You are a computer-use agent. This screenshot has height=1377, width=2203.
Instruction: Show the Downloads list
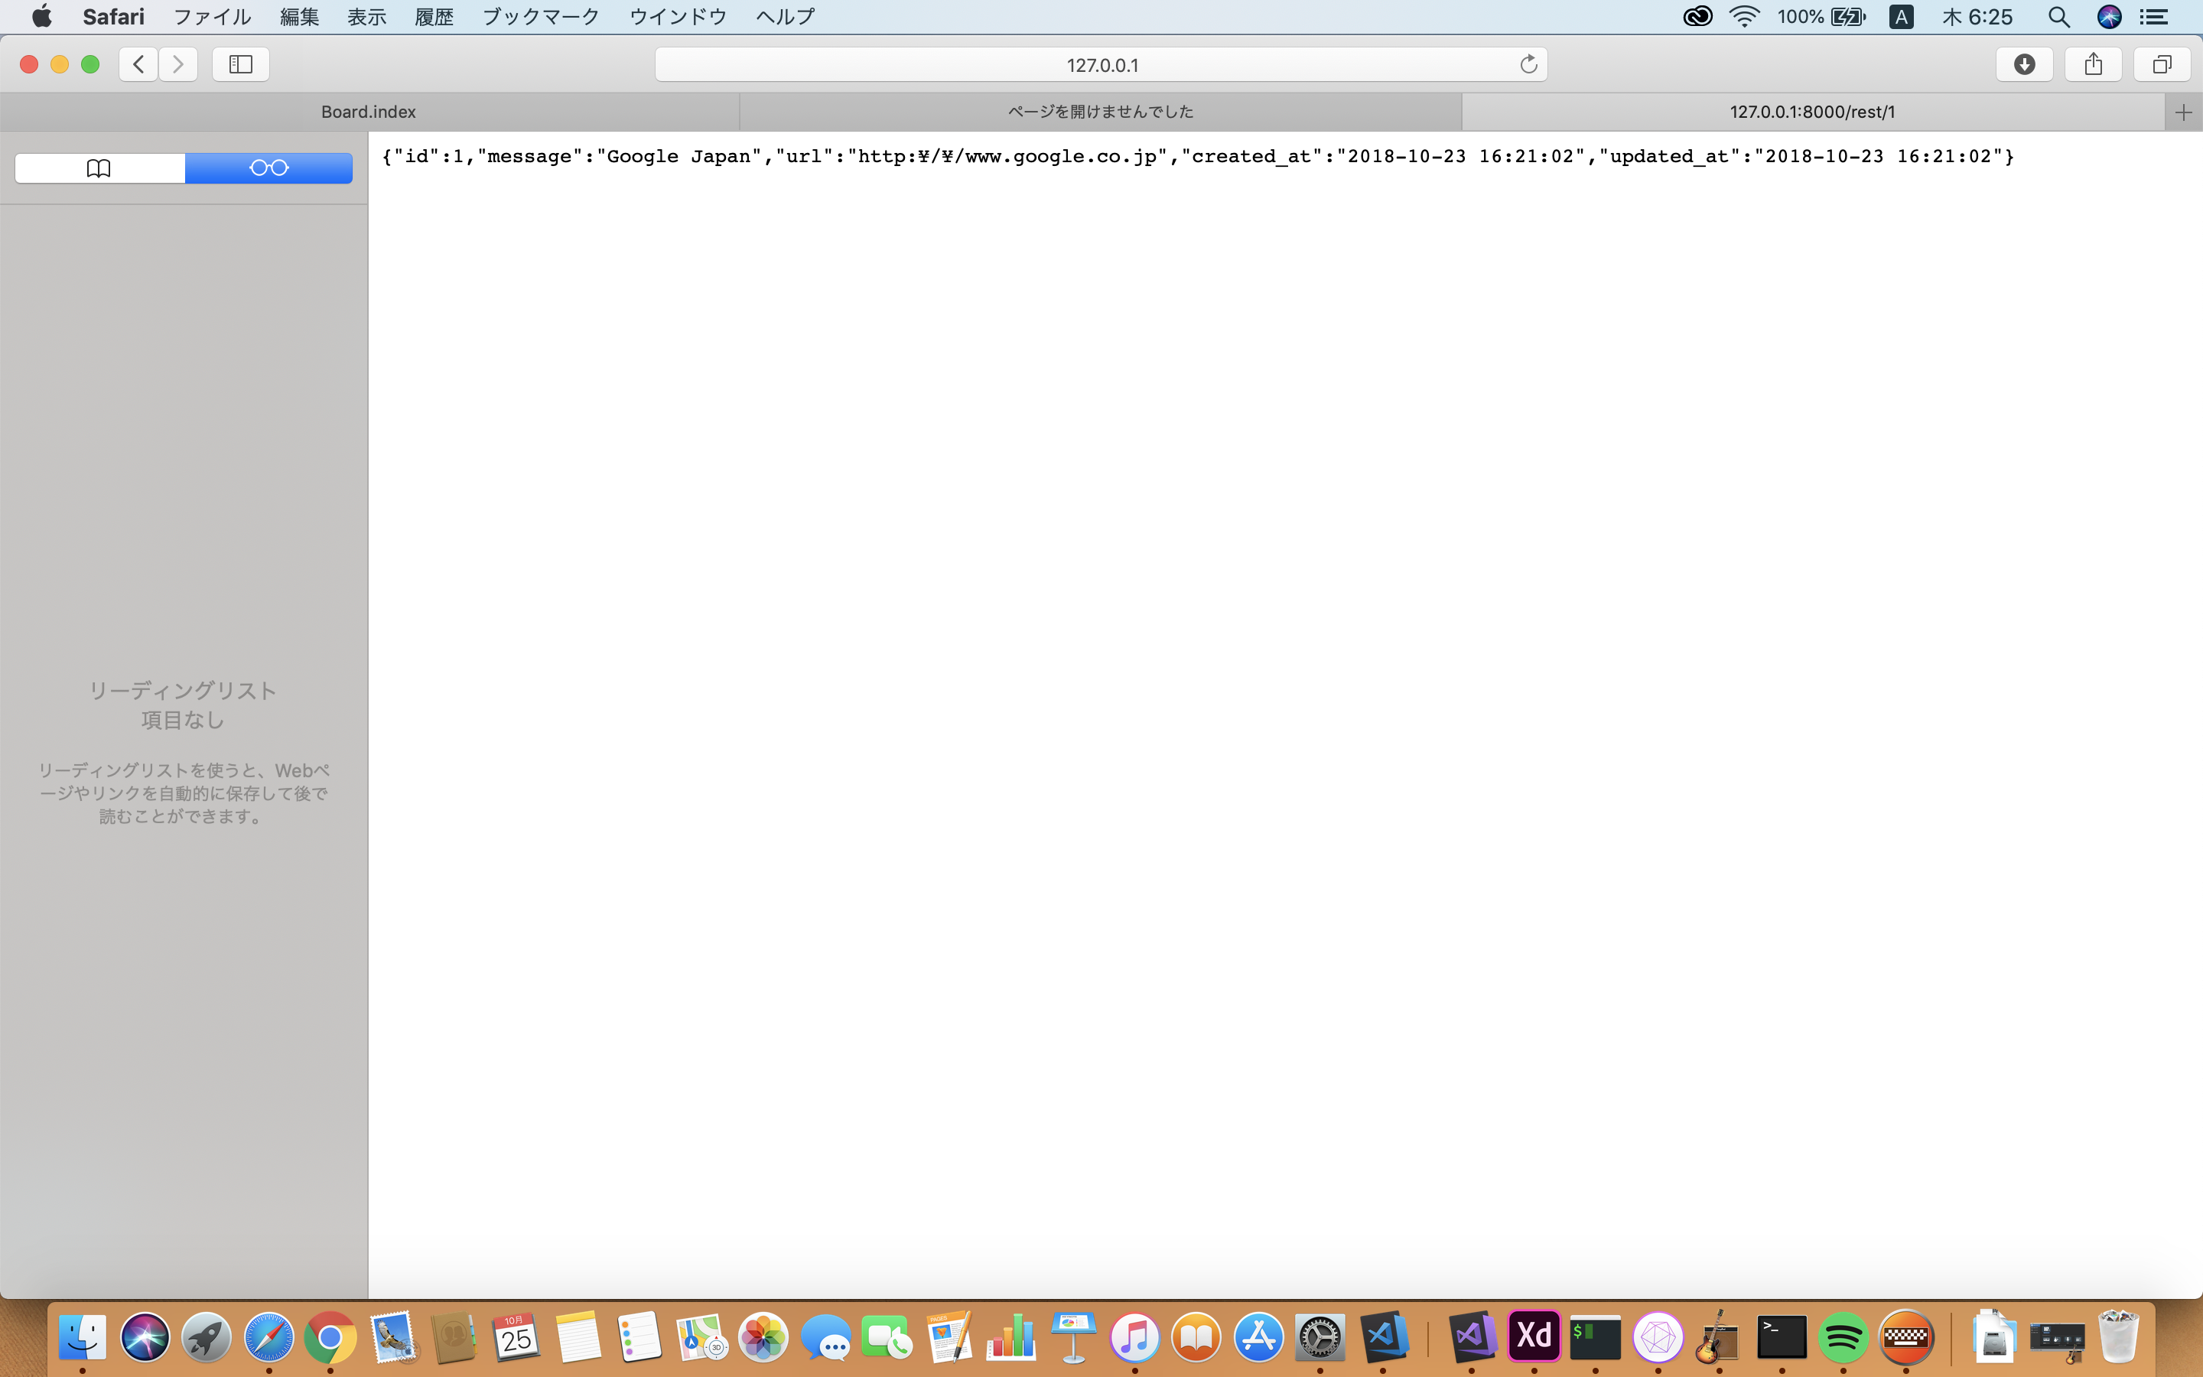coord(2024,65)
